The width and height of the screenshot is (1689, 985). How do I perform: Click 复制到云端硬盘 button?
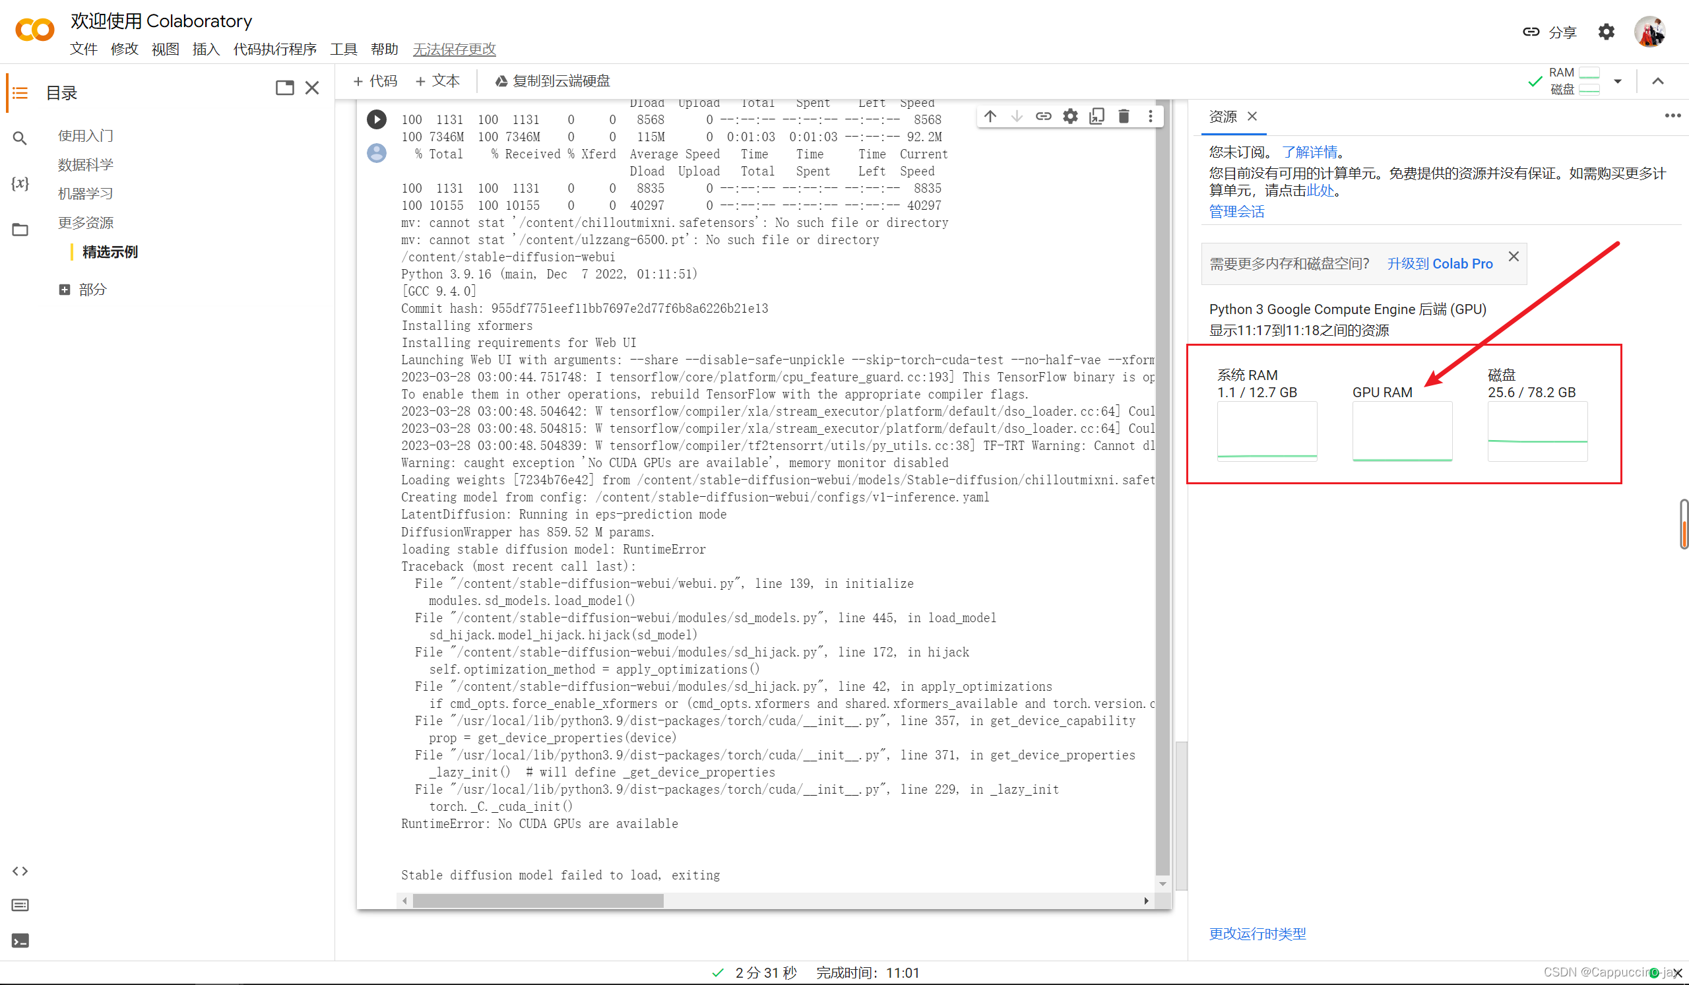pyautogui.click(x=553, y=81)
